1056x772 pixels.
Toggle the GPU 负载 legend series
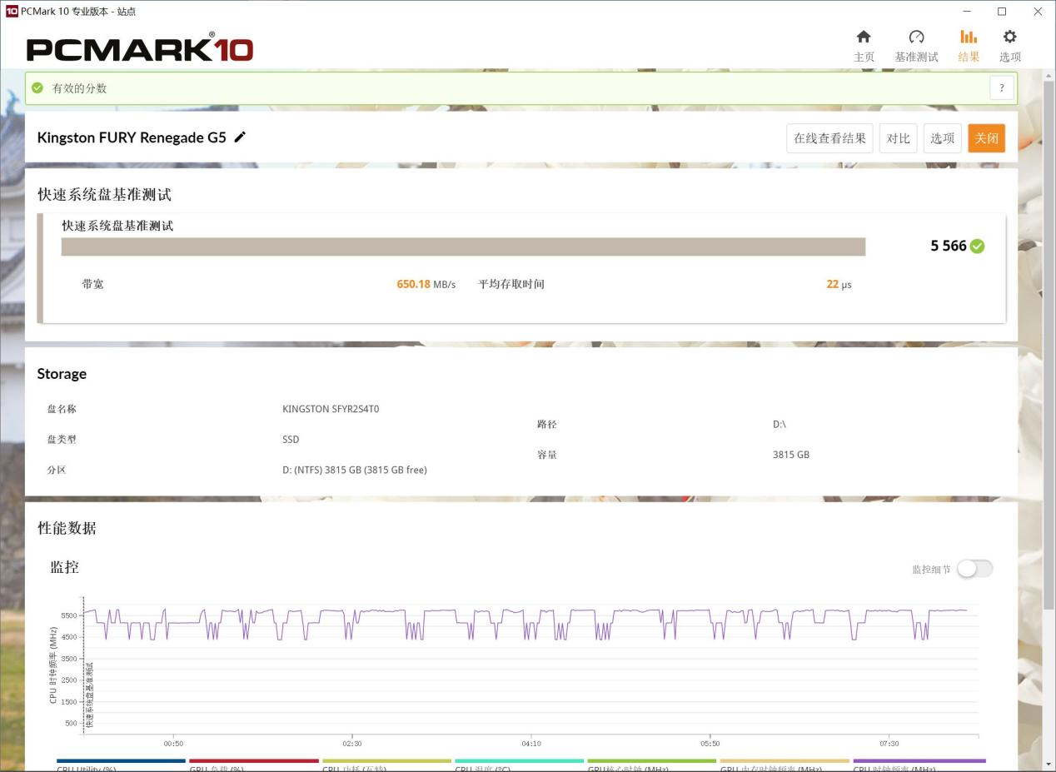coord(253,761)
